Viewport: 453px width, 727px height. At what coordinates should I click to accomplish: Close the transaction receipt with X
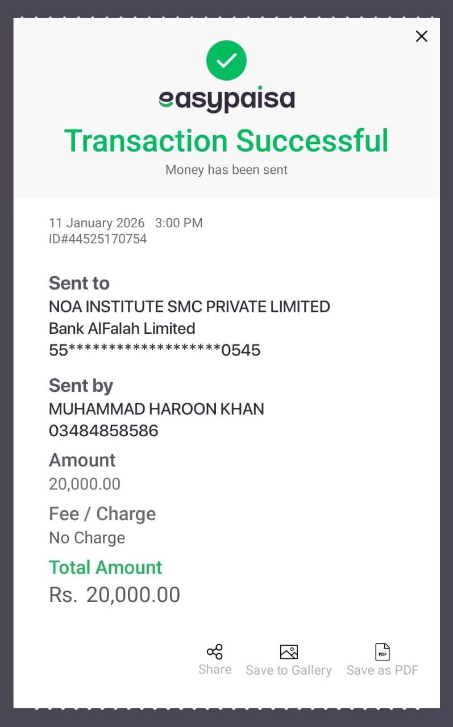pos(421,36)
